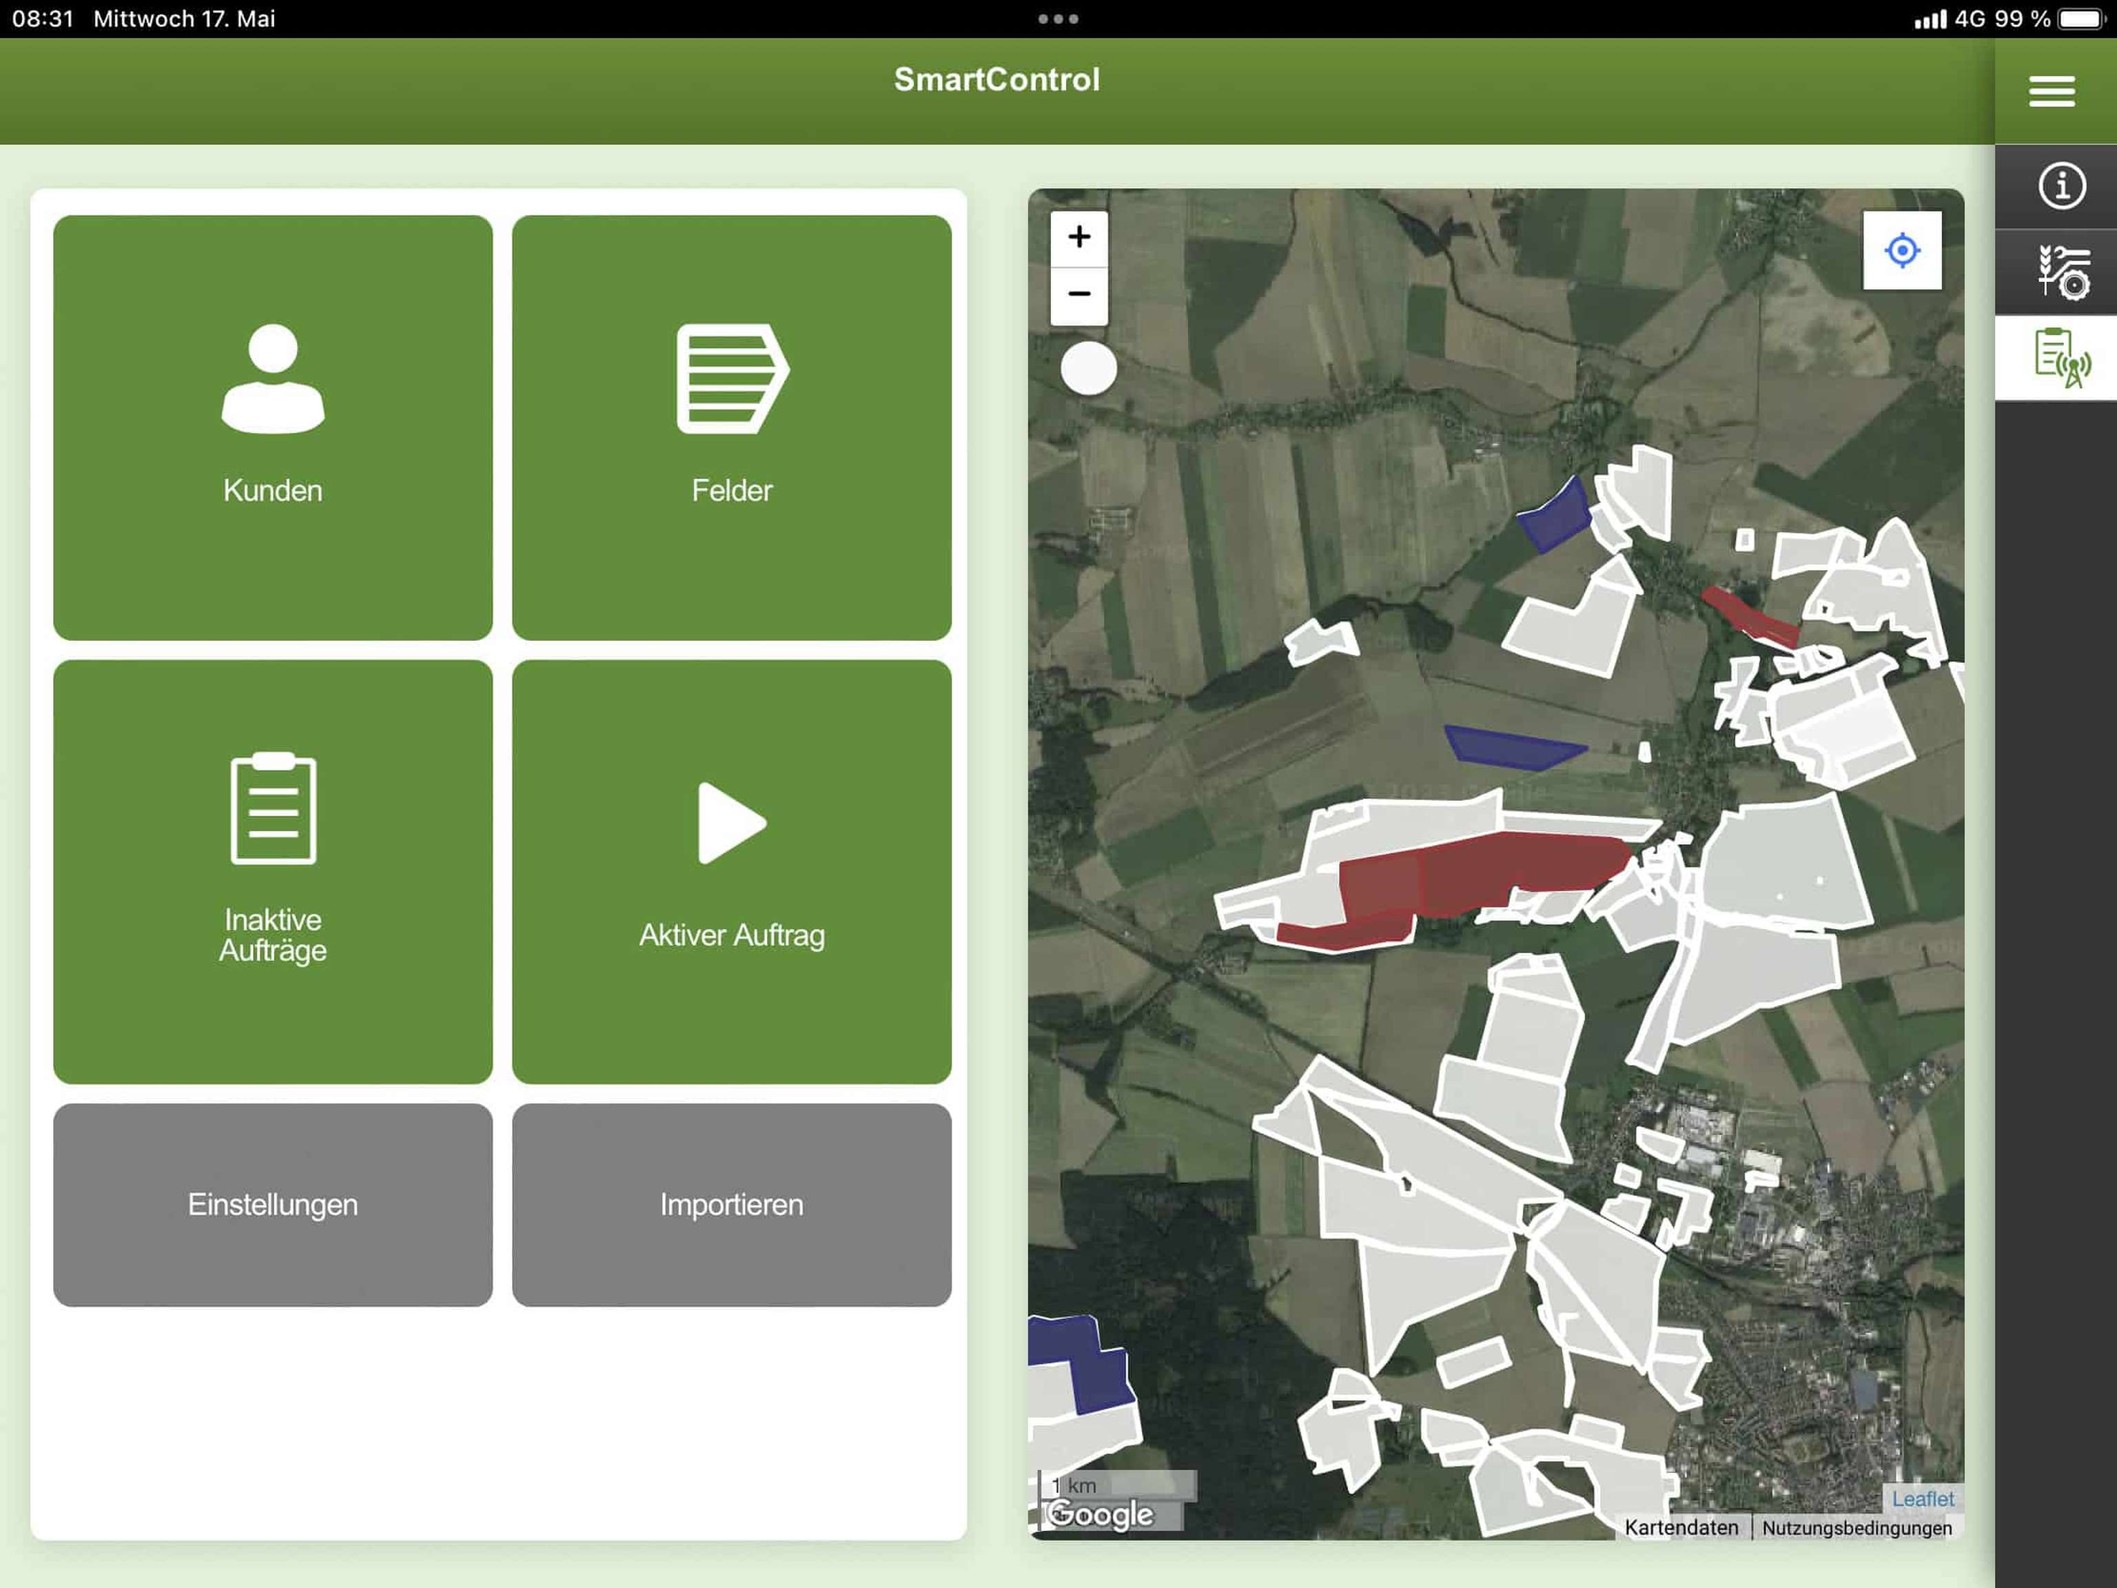
Task: Open the Einstellungen button
Action: click(x=273, y=1204)
